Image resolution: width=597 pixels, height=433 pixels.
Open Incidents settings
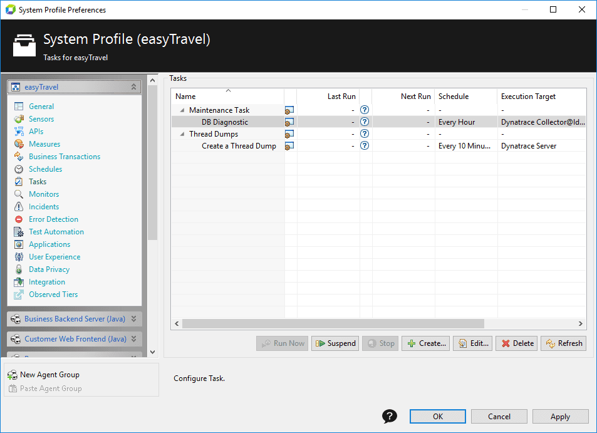click(x=44, y=207)
